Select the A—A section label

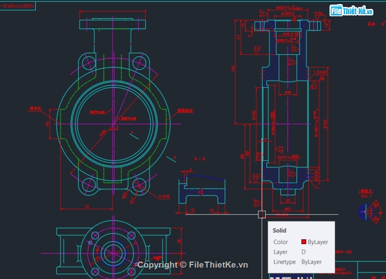200,159
